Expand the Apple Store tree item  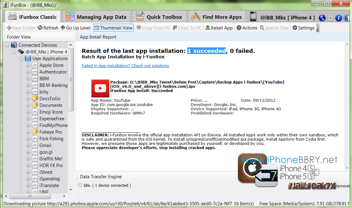pos(28,65)
